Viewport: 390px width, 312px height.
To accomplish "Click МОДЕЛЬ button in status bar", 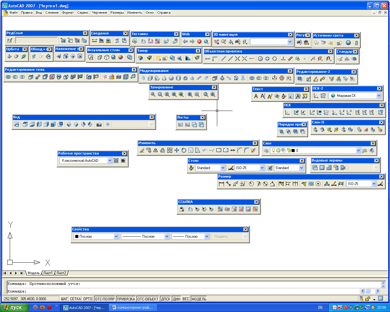I will click(x=199, y=299).
